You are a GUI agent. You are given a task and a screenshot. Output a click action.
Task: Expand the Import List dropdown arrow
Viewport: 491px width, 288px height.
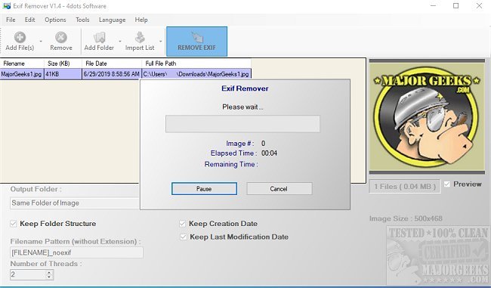161,42
